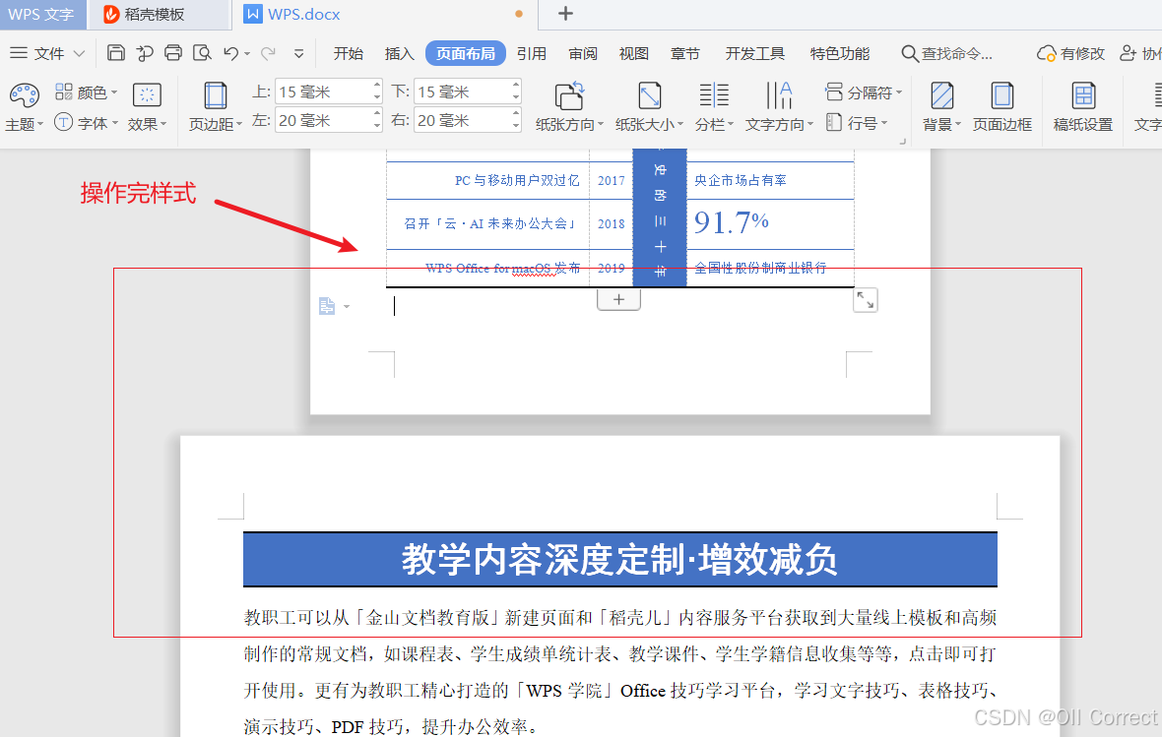The height and width of the screenshot is (737, 1162).
Task: Open the 背景 background dropdown
Action: [941, 106]
